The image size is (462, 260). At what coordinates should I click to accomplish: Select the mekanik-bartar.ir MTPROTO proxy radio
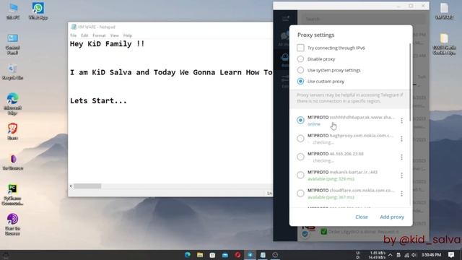(300, 175)
